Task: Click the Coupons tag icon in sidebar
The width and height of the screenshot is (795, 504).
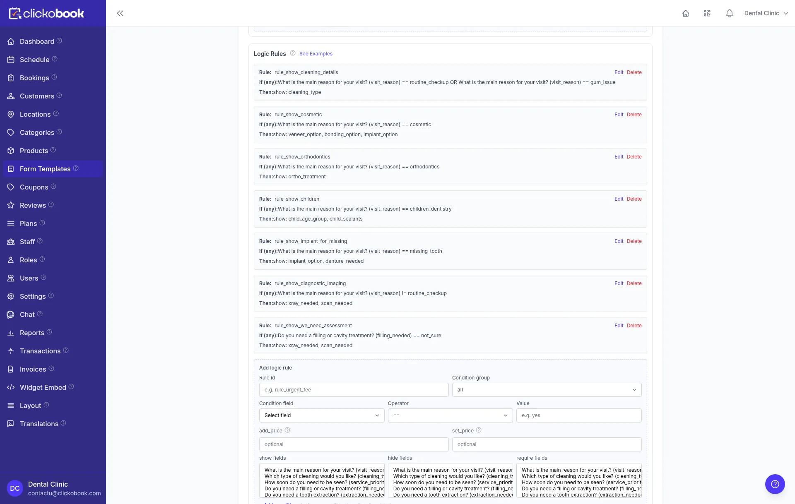Action: point(11,187)
